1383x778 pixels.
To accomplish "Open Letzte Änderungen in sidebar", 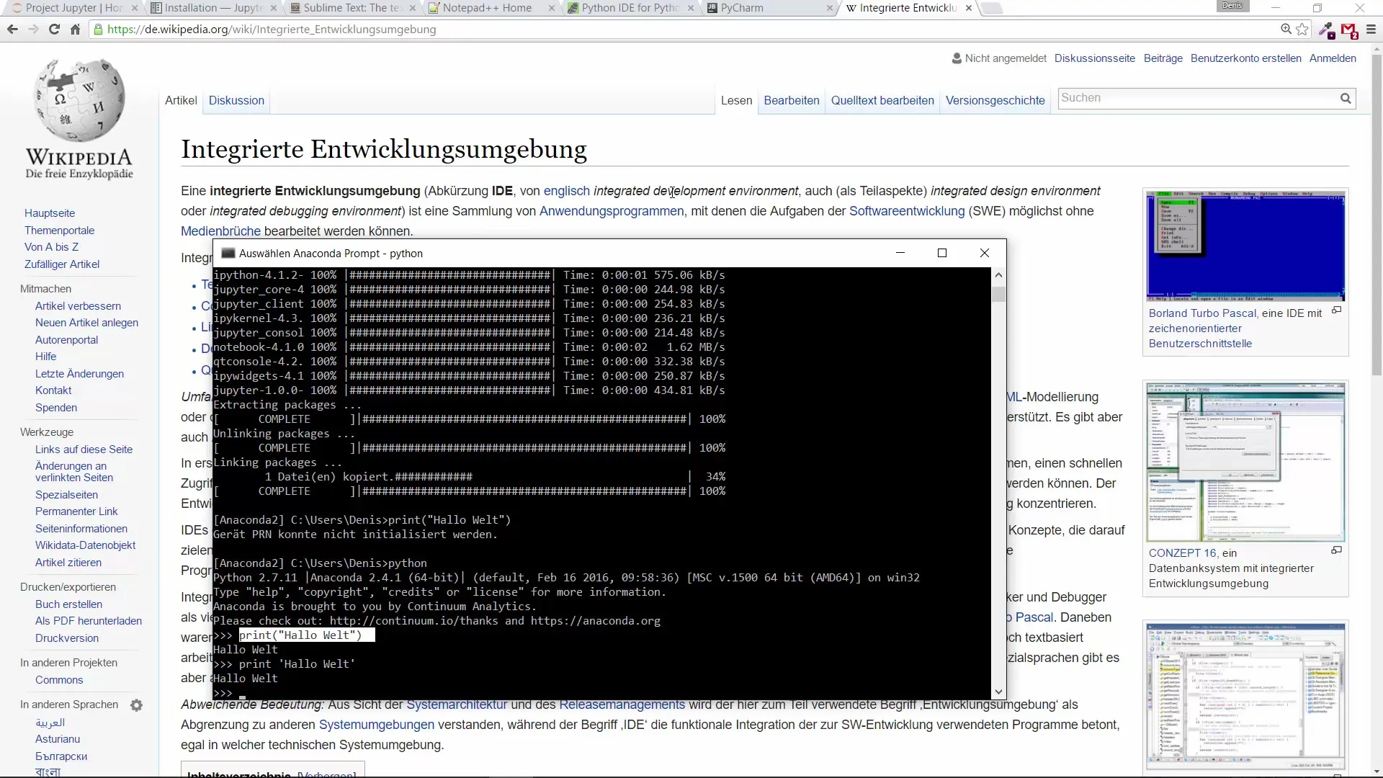I will [79, 374].
